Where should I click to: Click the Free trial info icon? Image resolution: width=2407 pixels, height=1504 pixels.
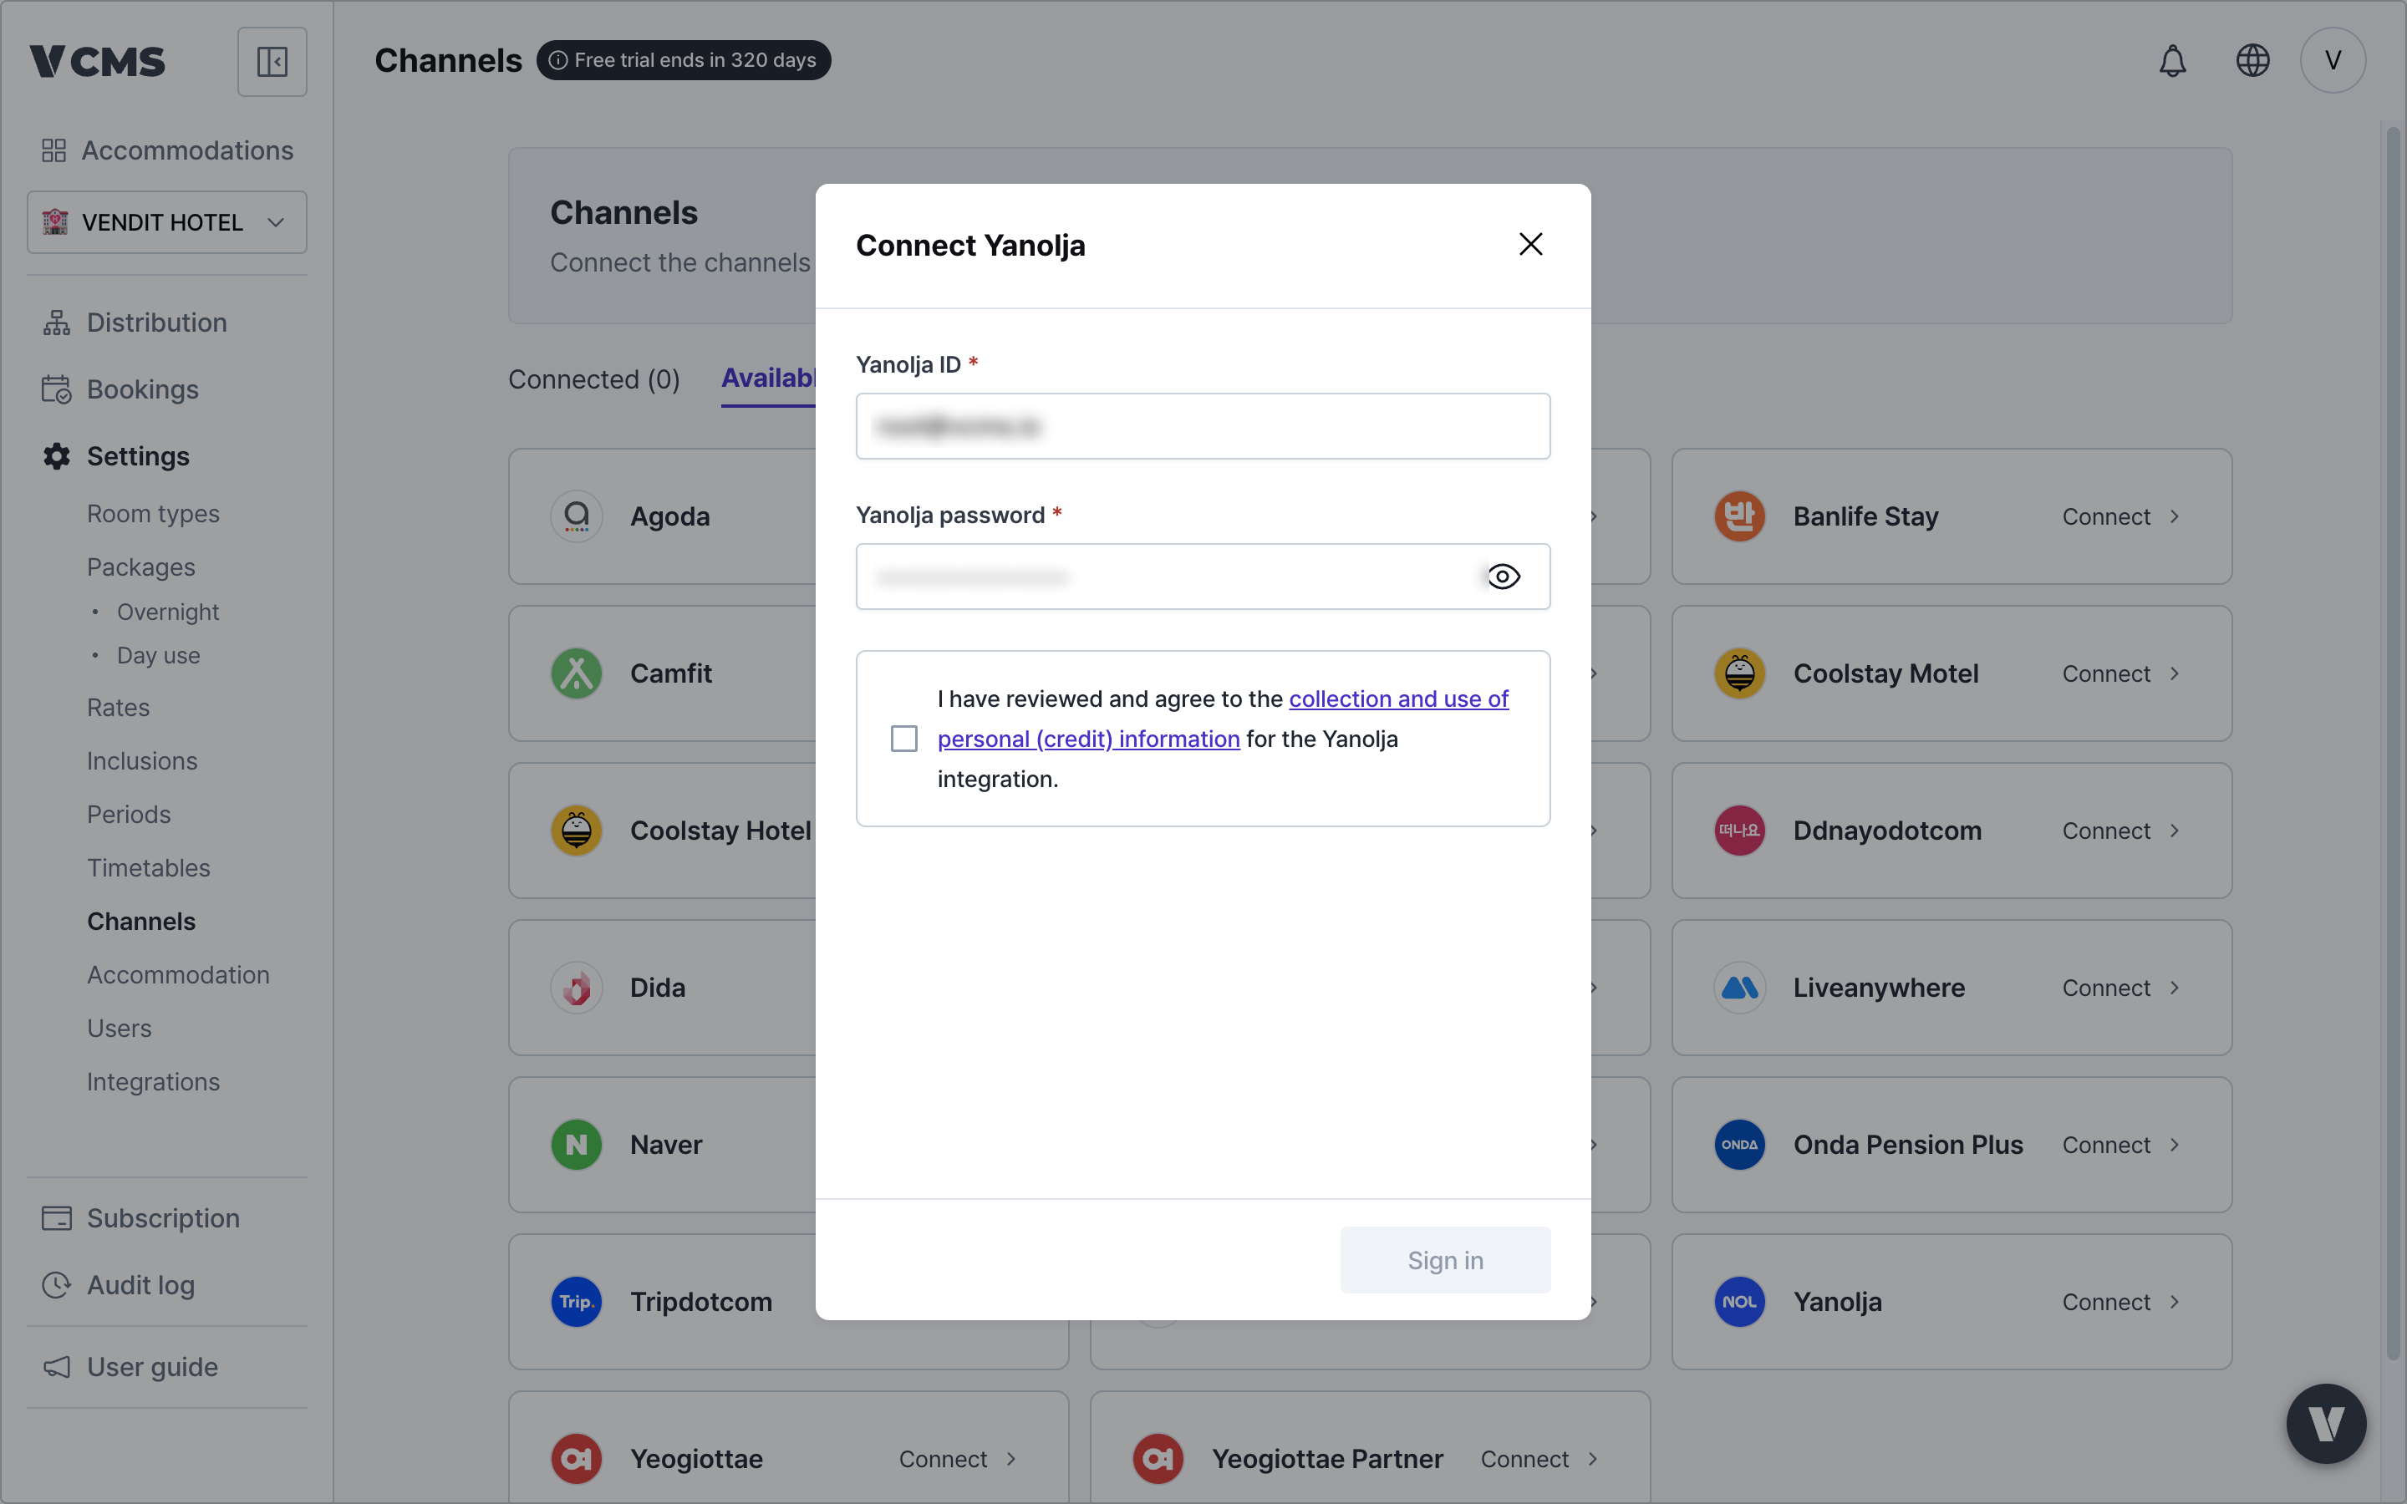coord(559,61)
